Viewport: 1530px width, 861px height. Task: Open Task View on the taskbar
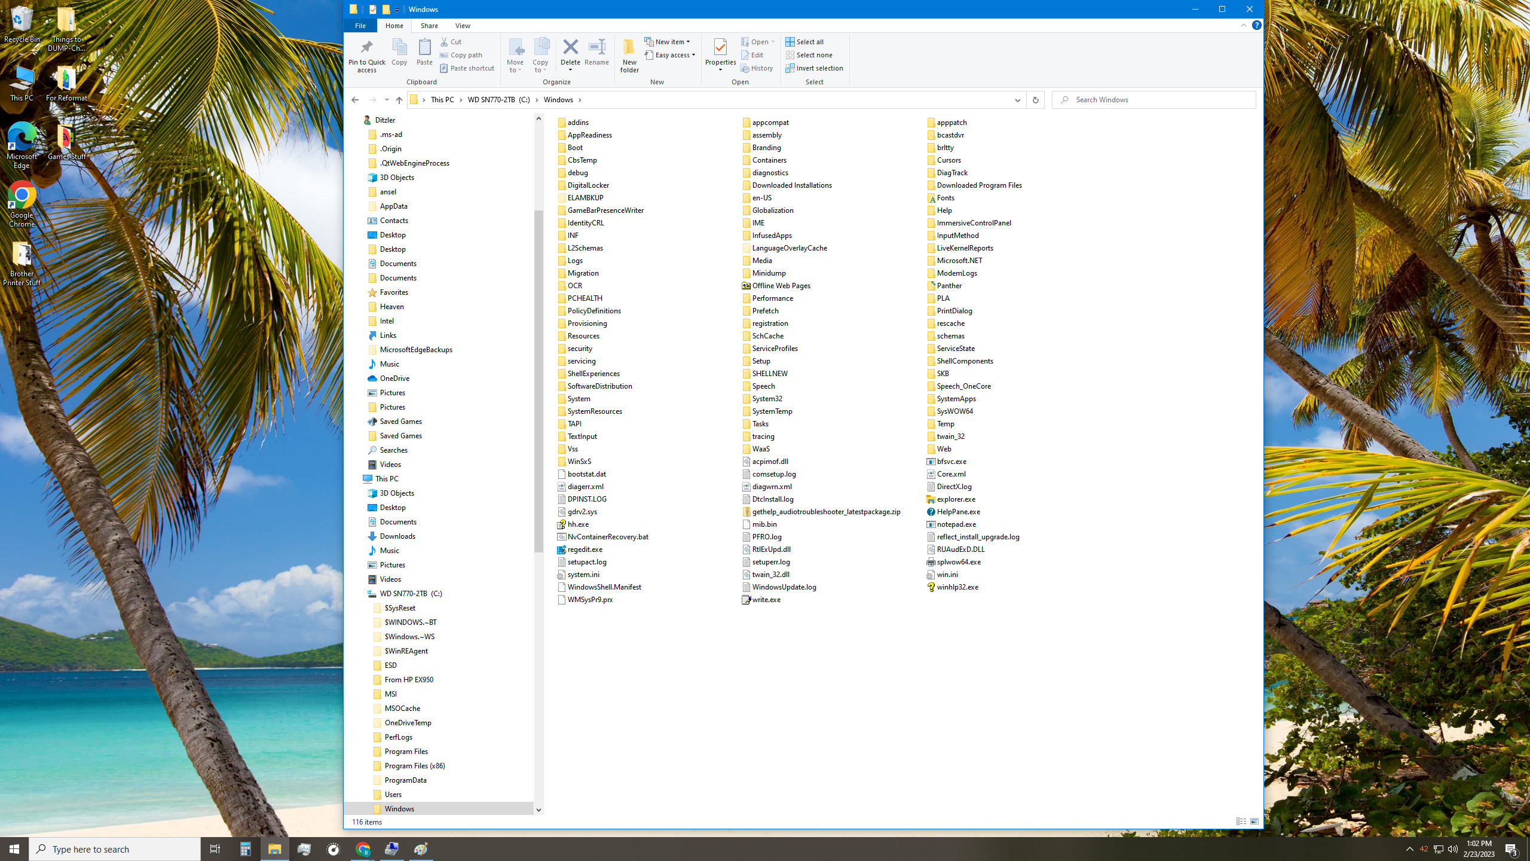(215, 849)
